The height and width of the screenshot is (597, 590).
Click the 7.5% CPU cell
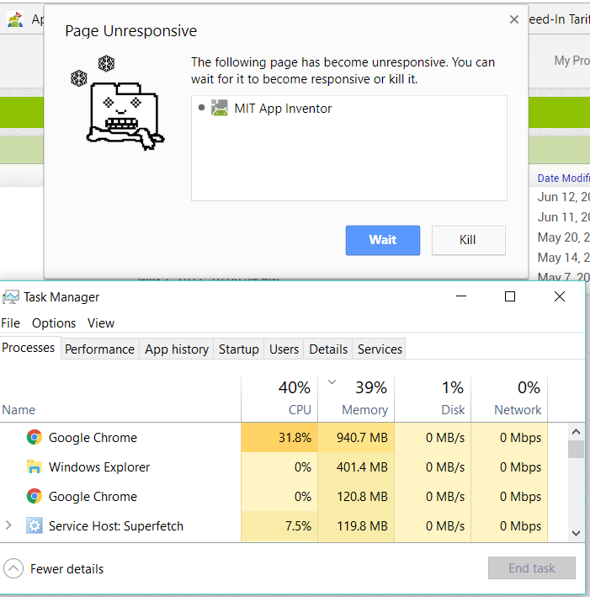point(279,526)
